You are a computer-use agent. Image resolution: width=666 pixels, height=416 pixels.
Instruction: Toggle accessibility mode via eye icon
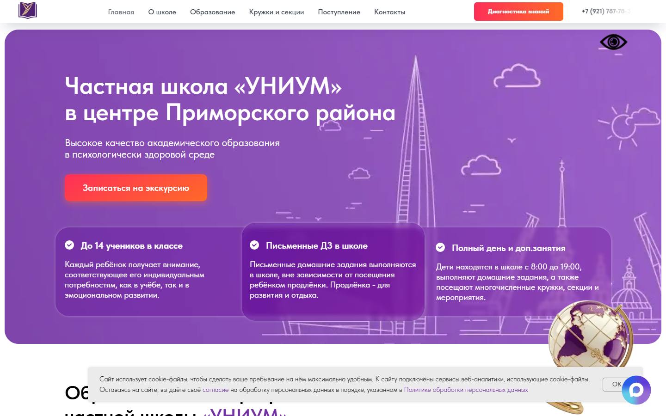pos(613,42)
